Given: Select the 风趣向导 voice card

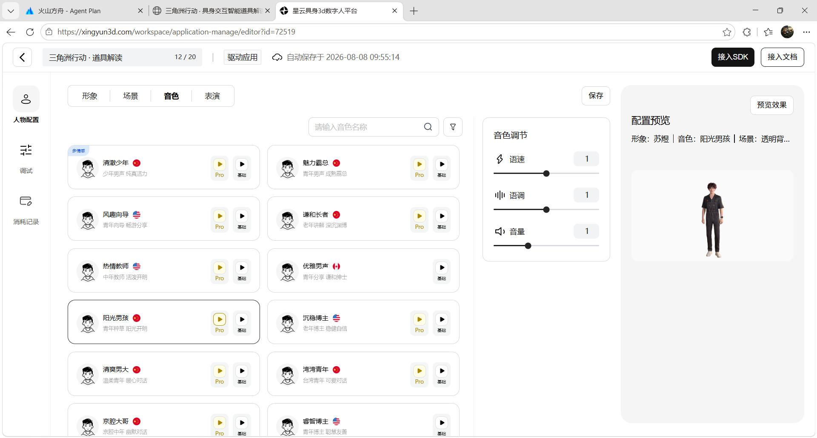Looking at the screenshot, I should pyautogui.click(x=164, y=219).
